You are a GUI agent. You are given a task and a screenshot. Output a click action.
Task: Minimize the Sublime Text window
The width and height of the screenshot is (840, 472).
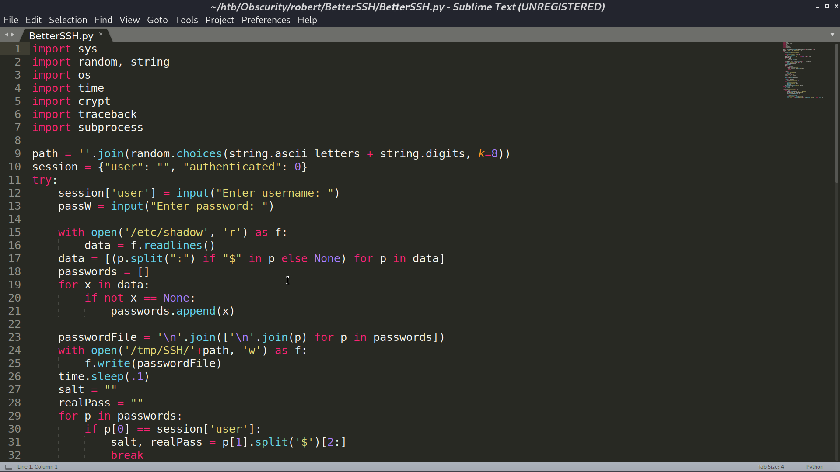(x=817, y=7)
